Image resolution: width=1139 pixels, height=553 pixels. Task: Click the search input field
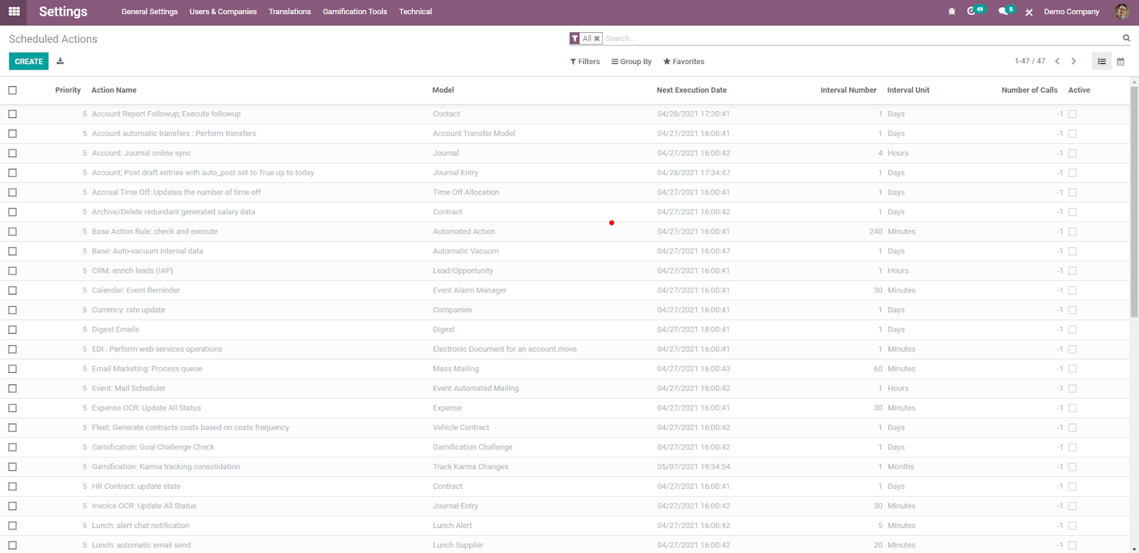(x=861, y=38)
